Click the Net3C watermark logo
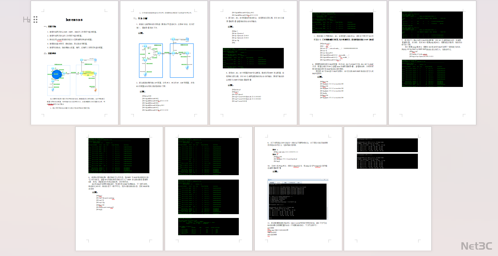This screenshot has height=256, width=498. coord(476,246)
